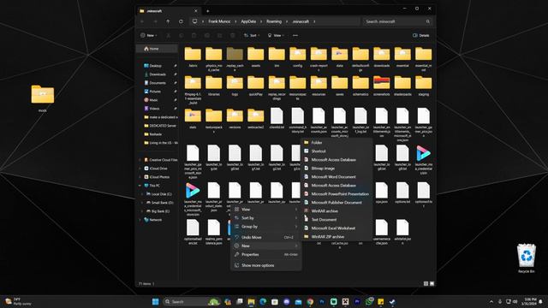Open the New dropdown in toolbar
The width and height of the screenshot is (548, 308).
click(149, 35)
